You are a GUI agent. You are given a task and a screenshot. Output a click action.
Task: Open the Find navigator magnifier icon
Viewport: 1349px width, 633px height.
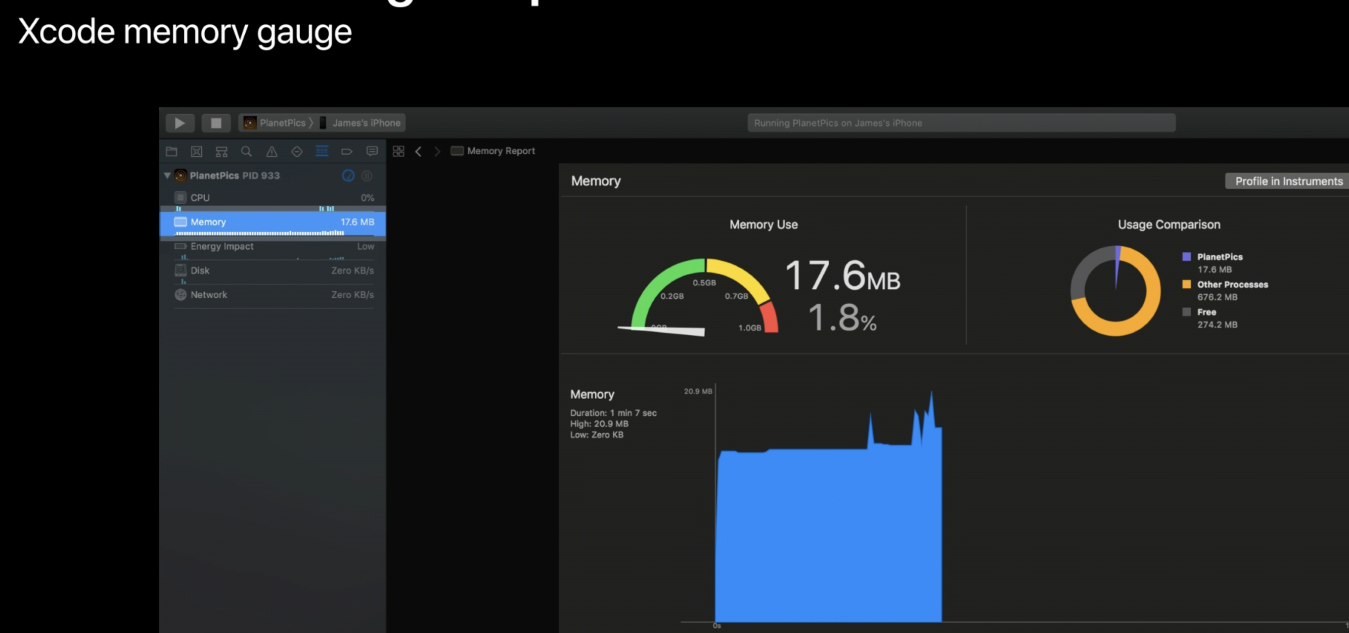coord(246,152)
